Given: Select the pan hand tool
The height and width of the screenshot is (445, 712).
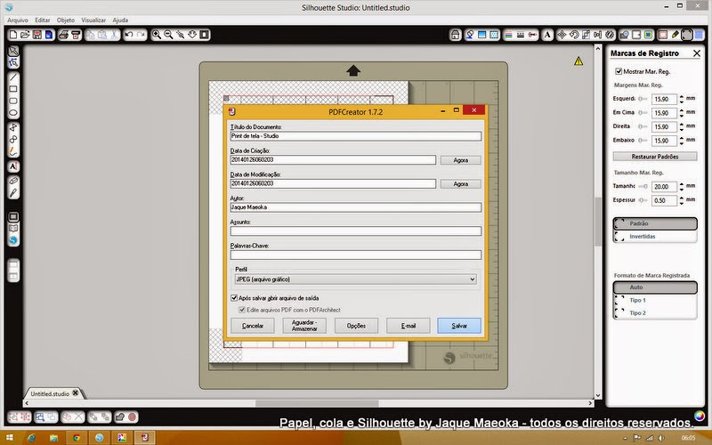Looking at the screenshot, I should [x=192, y=35].
